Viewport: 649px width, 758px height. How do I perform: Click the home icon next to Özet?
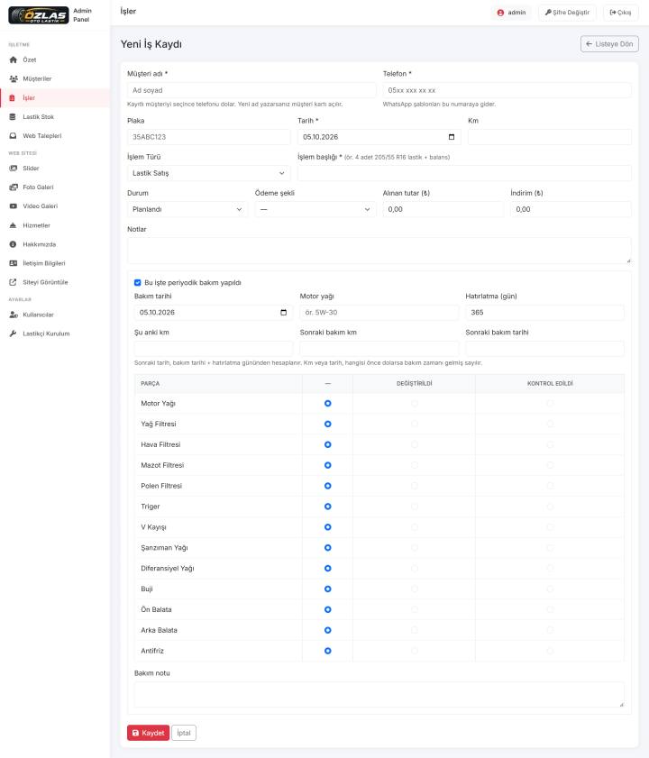click(x=13, y=60)
